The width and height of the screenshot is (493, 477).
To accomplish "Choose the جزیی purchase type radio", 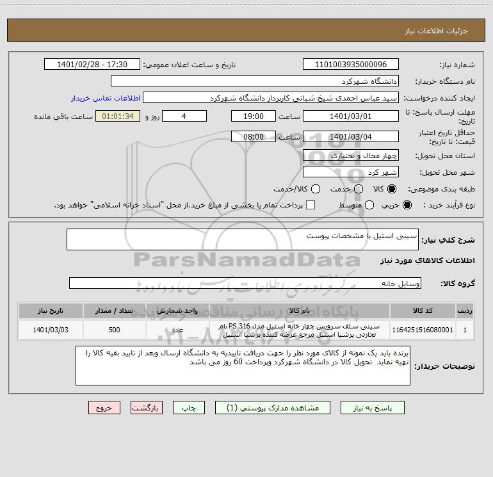I will tap(407, 205).
